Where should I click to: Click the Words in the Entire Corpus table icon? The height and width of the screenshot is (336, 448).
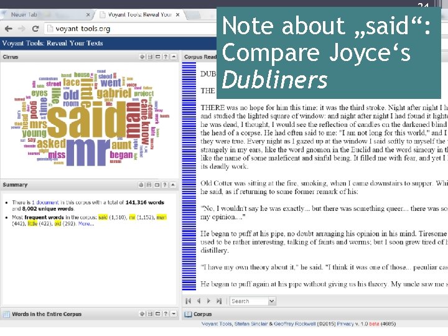pos(6,314)
